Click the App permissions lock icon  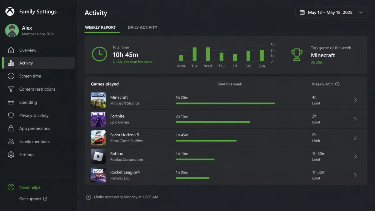(11, 128)
